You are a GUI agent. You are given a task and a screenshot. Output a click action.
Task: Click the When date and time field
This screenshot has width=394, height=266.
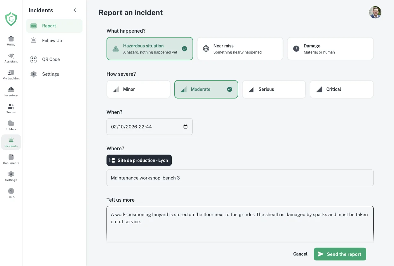[x=150, y=127]
